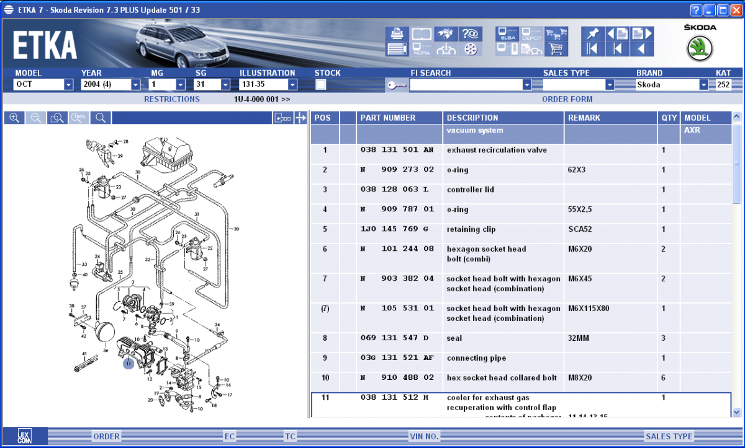745x448 pixels.
Task: Open the SG dropdown showing 31
Action: tap(225, 85)
